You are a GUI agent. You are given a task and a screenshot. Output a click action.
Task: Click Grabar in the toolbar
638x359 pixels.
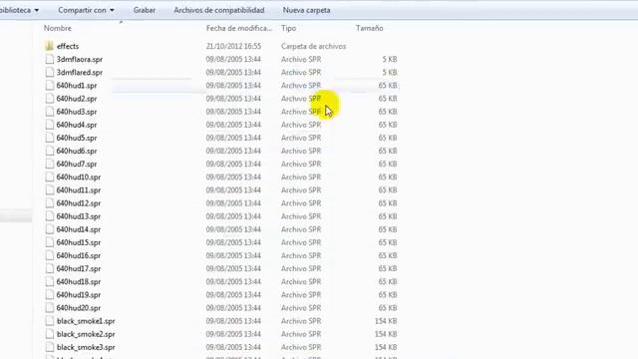[144, 10]
